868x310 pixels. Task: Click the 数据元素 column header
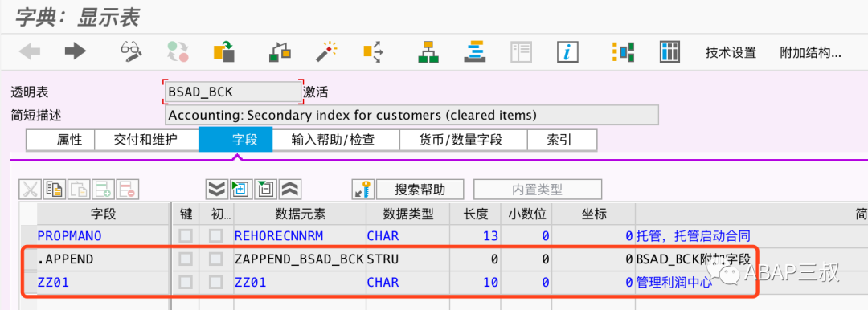click(299, 214)
